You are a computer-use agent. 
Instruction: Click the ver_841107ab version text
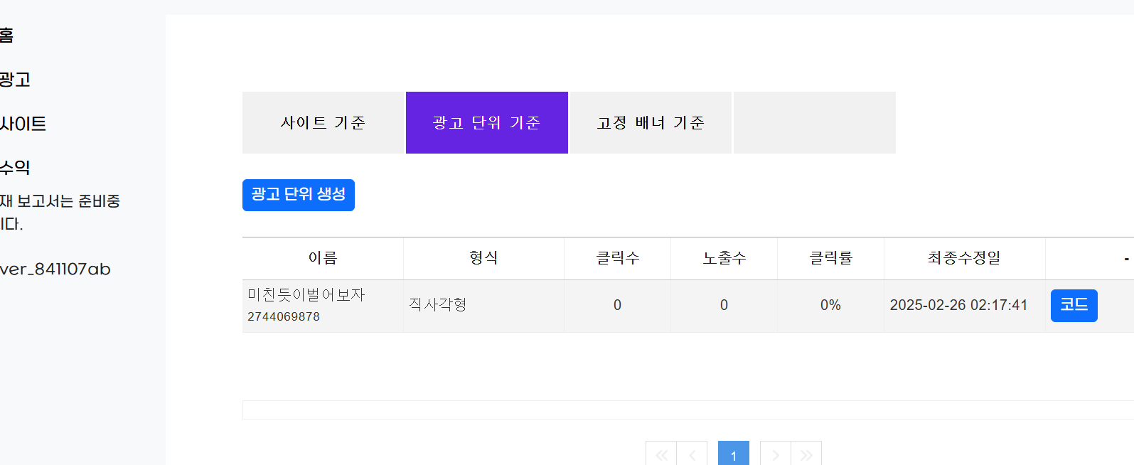tap(55, 269)
